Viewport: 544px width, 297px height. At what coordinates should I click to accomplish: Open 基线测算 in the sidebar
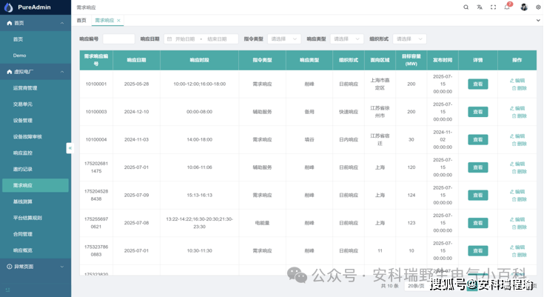tap(36, 201)
